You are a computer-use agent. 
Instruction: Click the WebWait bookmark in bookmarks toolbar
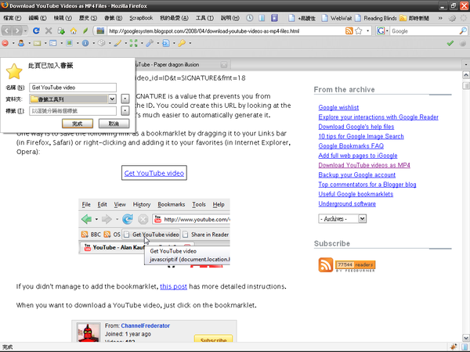click(x=337, y=18)
